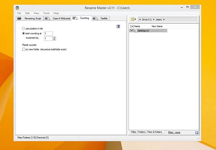Click the question mark help icon
The height and width of the screenshot is (150, 216).
(118, 27)
